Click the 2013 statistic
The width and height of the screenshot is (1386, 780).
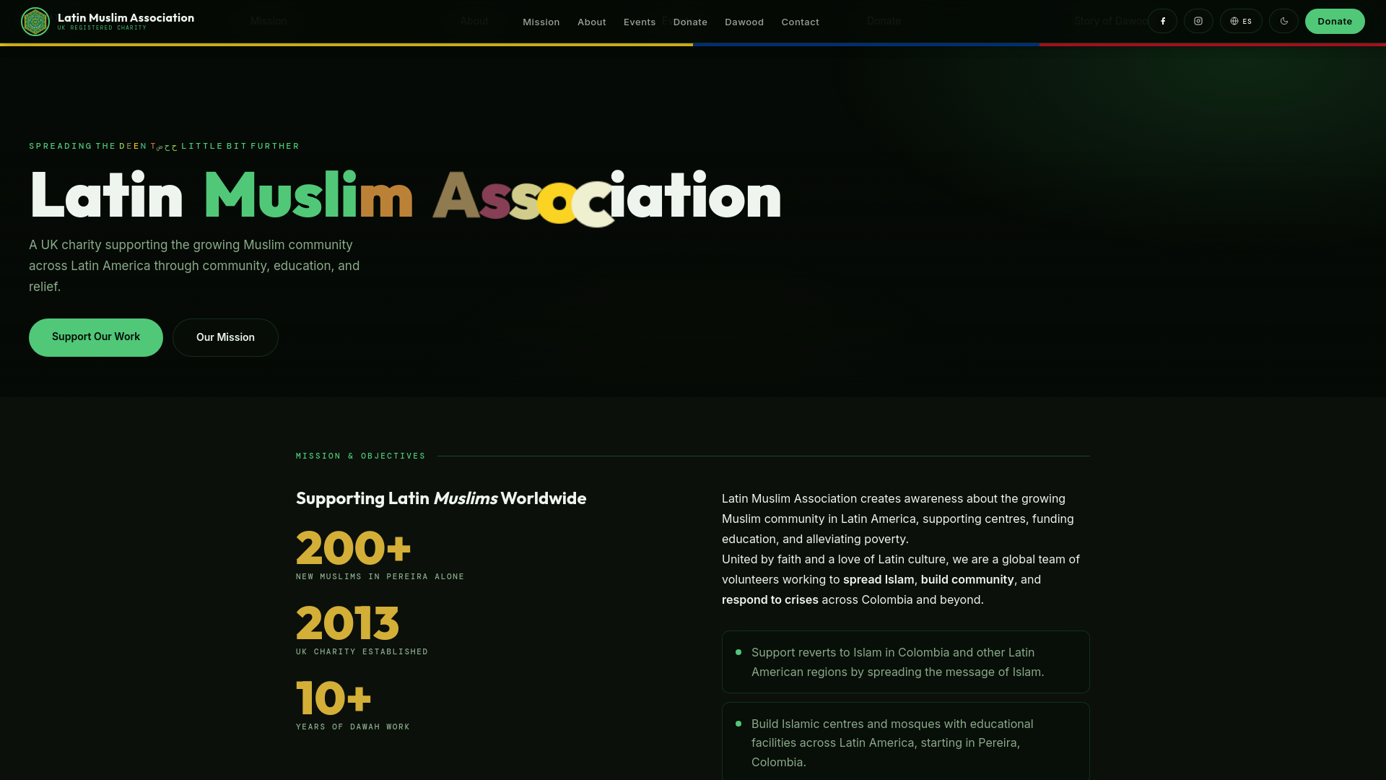point(347,623)
